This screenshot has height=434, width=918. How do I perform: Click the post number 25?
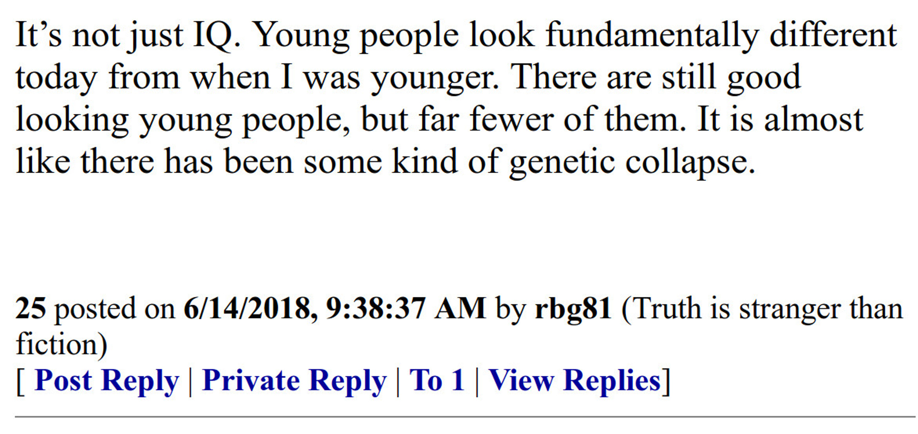coord(30,308)
